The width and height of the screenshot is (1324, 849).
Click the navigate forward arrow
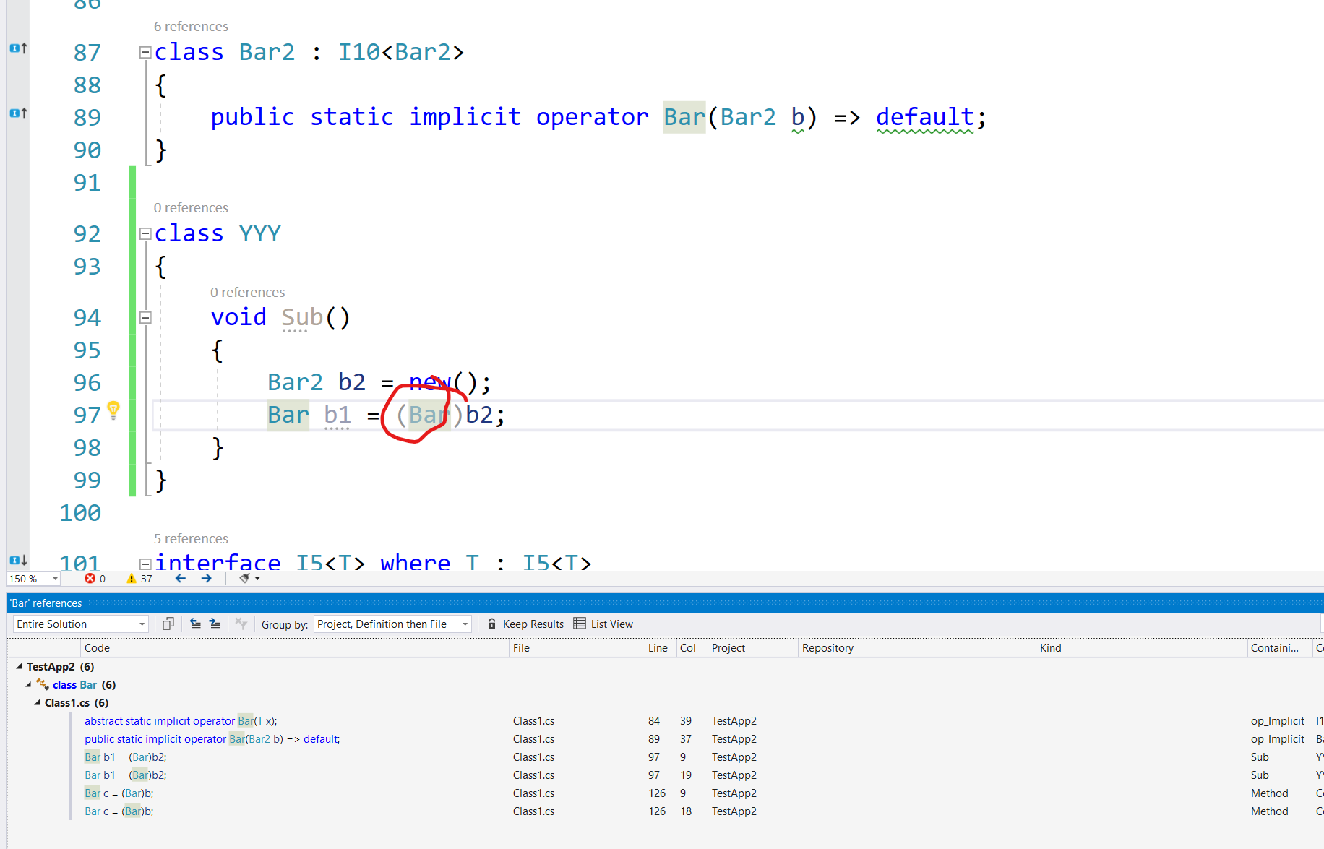(207, 578)
